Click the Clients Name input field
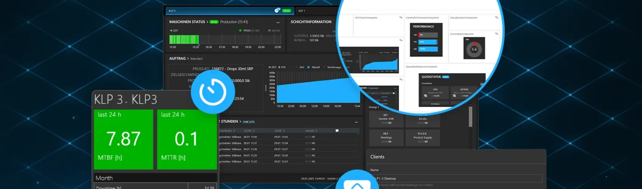This screenshot has height=189, width=642. (x=457, y=178)
